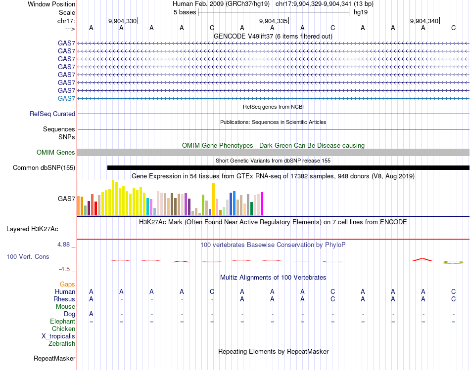Select the Mouse alignment row label

(x=66, y=307)
